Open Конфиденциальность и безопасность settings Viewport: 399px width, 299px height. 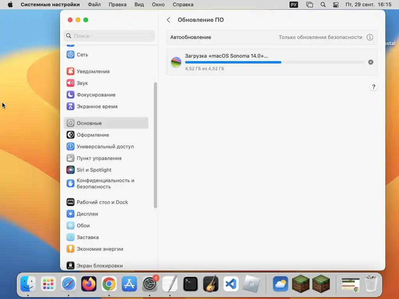106,184
